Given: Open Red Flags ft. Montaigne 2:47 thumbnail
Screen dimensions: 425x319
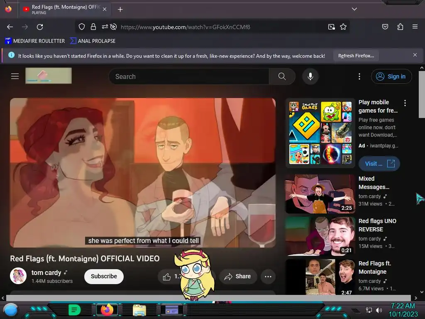Looking at the screenshot, I should (320, 277).
